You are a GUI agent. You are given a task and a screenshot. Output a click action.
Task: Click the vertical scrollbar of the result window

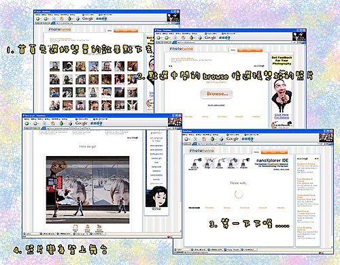click(181, 181)
